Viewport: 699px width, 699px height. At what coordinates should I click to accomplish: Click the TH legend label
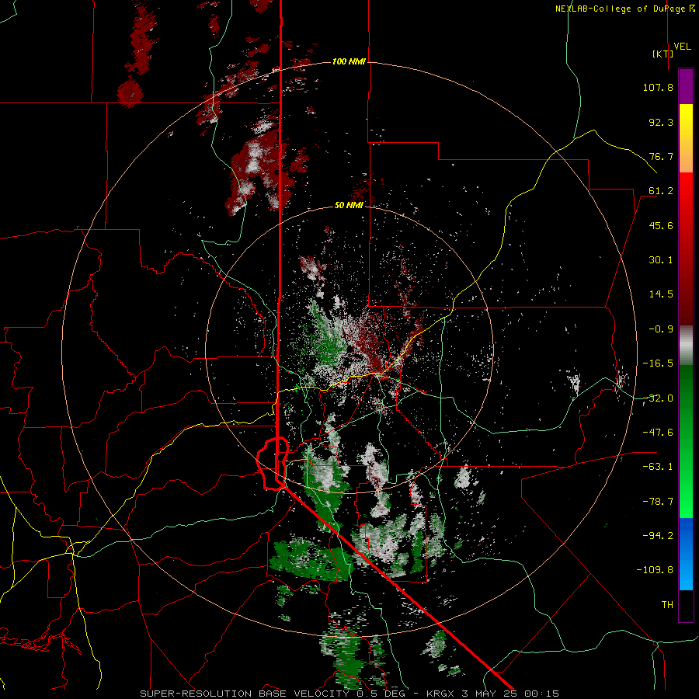tap(667, 605)
